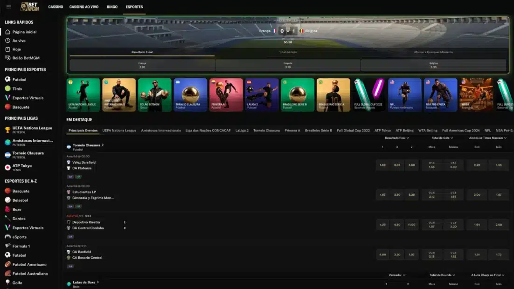Screen dimensions: 514x289
Task: Select the Resultado Final market tab in banner
Action: click(142, 52)
